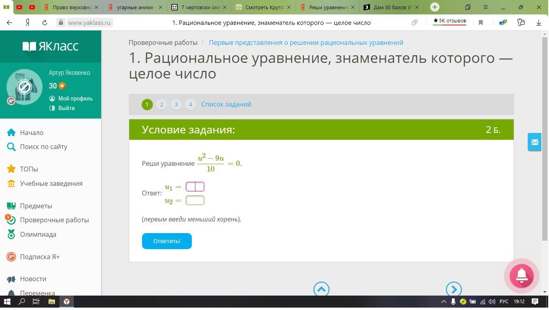Screen dimensions: 549x310
Task: Open the browser downloads arrow icon
Action: coord(539,23)
